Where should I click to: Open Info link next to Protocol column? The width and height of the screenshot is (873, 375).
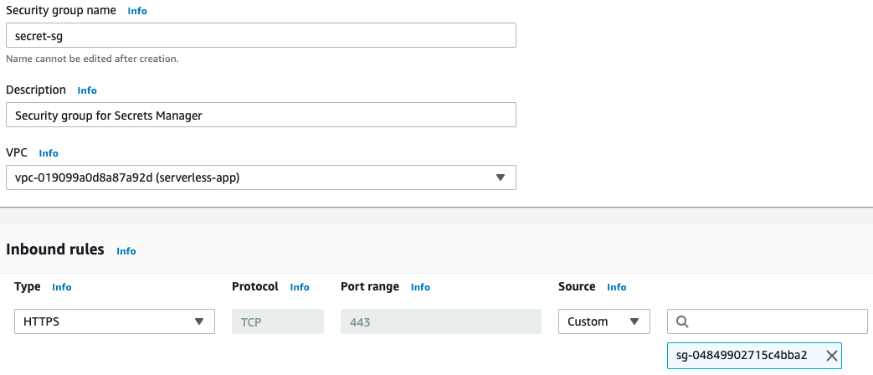(x=300, y=287)
